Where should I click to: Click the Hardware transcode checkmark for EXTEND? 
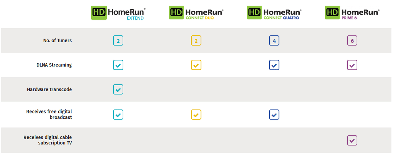pyautogui.click(x=118, y=89)
